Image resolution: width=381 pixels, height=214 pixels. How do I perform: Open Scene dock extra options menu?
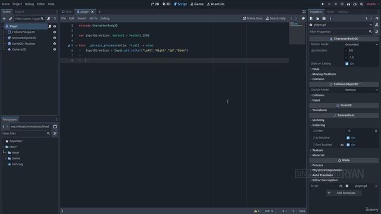pyautogui.click(x=55, y=18)
